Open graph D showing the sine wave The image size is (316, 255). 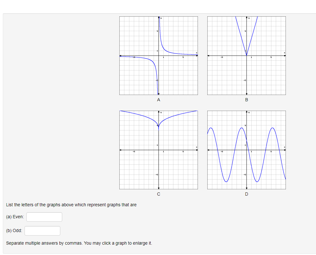coord(247,150)
